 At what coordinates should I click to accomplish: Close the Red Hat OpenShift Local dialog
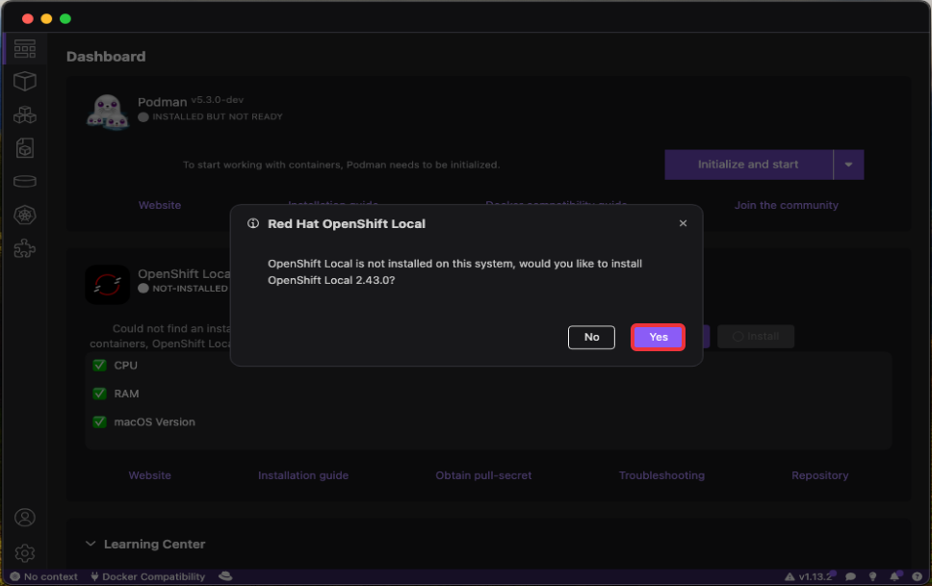click(683, 223)
